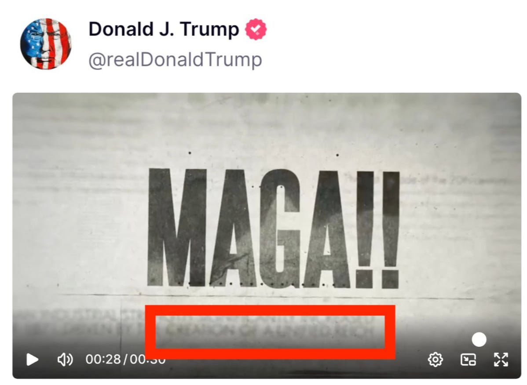
Task: Open video settings gear
Action: tap(435, 360)
